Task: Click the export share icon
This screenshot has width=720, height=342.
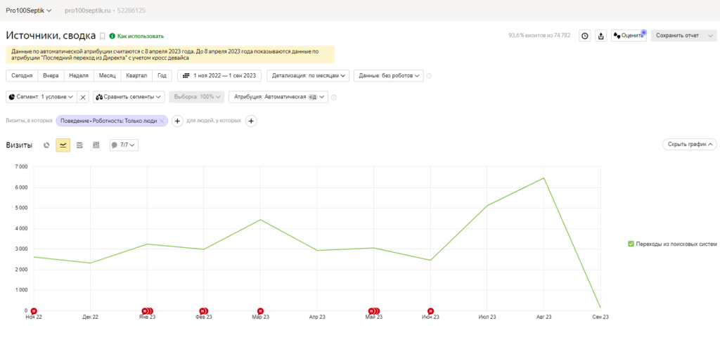Action: (x=600, y=36)
